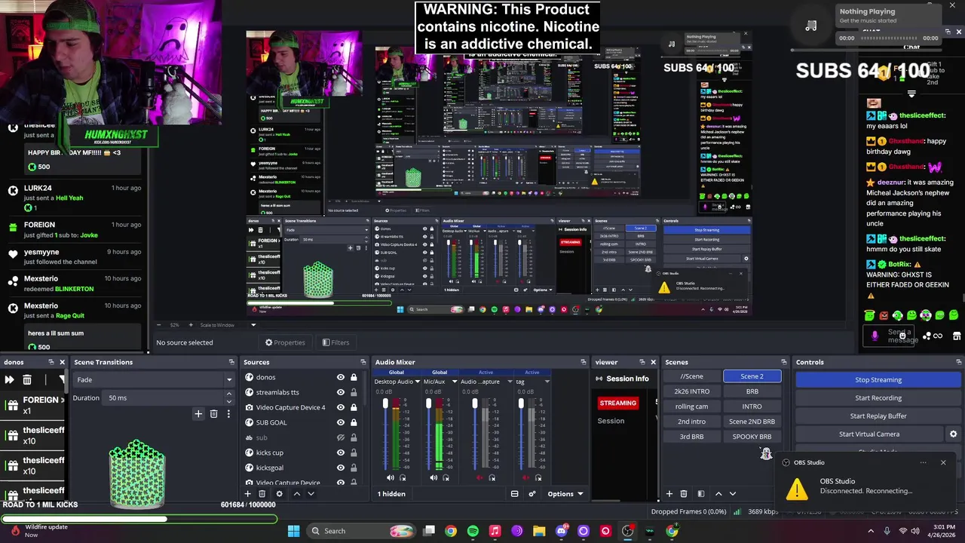Unmute Audio Capture red speaker icon
Image resolution: width=965 pixels, height=543 pixels.
pos(479,477)
